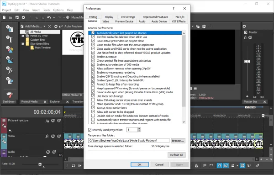Uncheck Use linear scrub range
This screenshot has width=274, height=175.
(x=93, y=96)
